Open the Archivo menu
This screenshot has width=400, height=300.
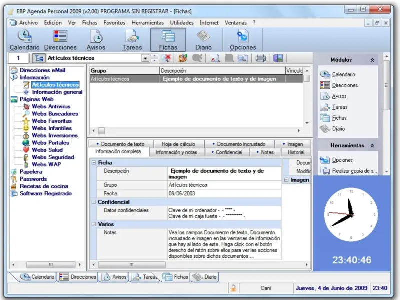(28, 23)
